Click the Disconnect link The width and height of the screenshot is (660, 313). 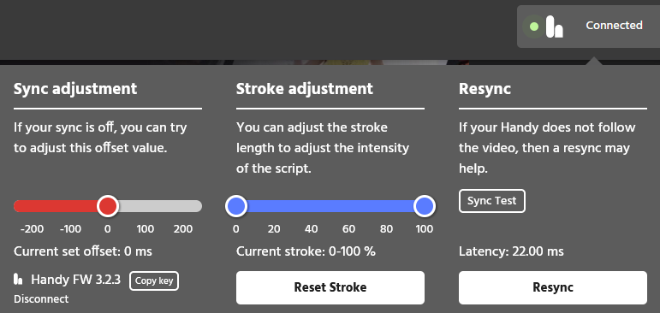[x=41, y=299]
